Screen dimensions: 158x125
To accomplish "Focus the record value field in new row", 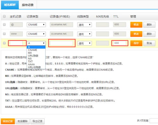I will [x=61, y=43].
